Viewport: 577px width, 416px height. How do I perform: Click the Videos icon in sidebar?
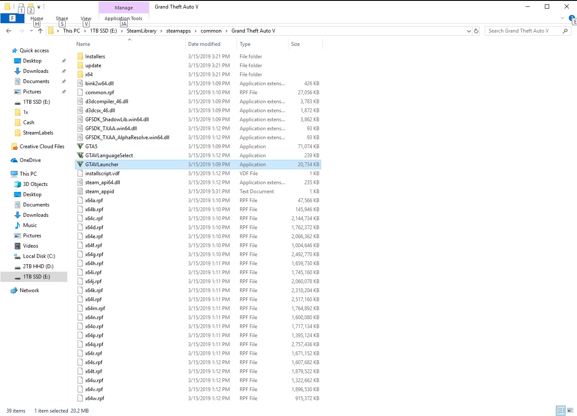coord(18,246)
